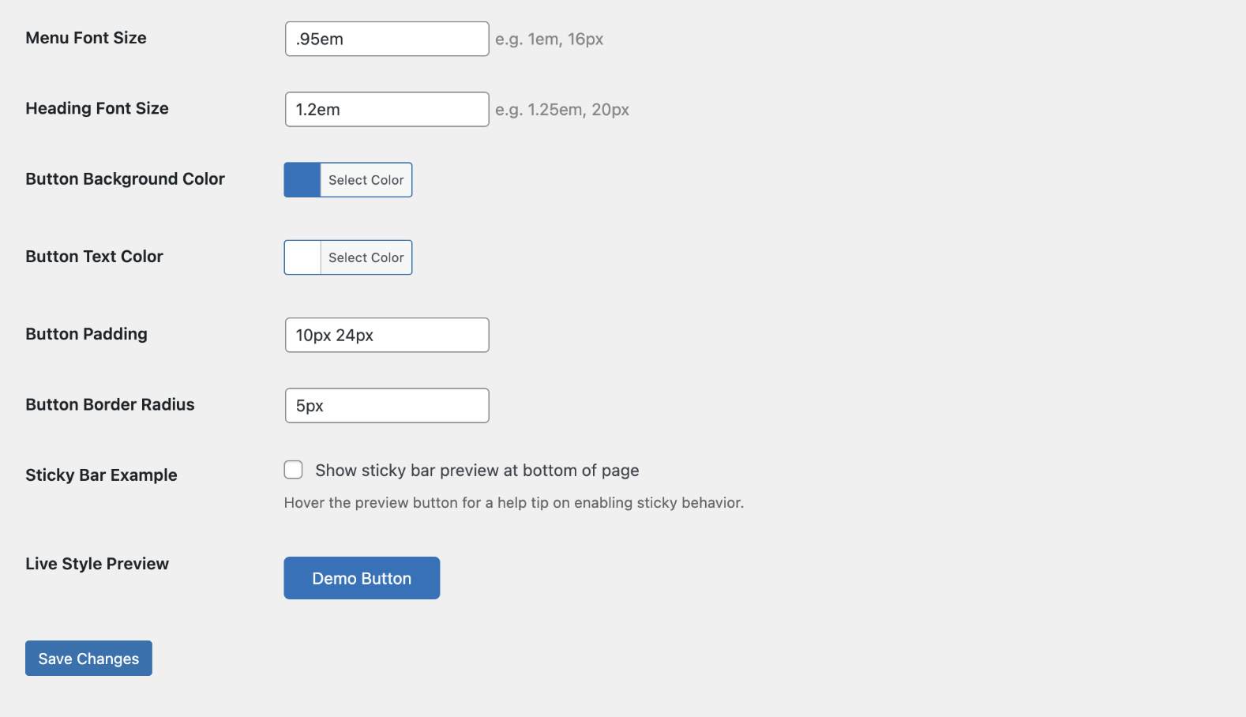Enable the sticky bar preview checkbox
1246x717 pixels.
pos(294,470)
